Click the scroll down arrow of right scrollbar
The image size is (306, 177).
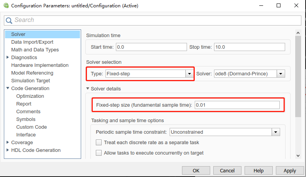tap(298, 155)
